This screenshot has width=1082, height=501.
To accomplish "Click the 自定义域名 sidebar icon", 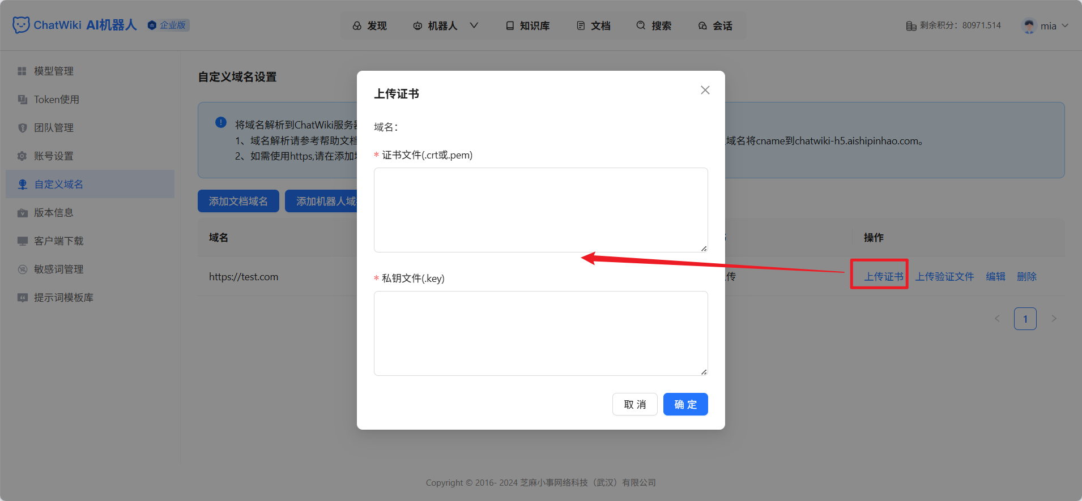I will (23, 185).
